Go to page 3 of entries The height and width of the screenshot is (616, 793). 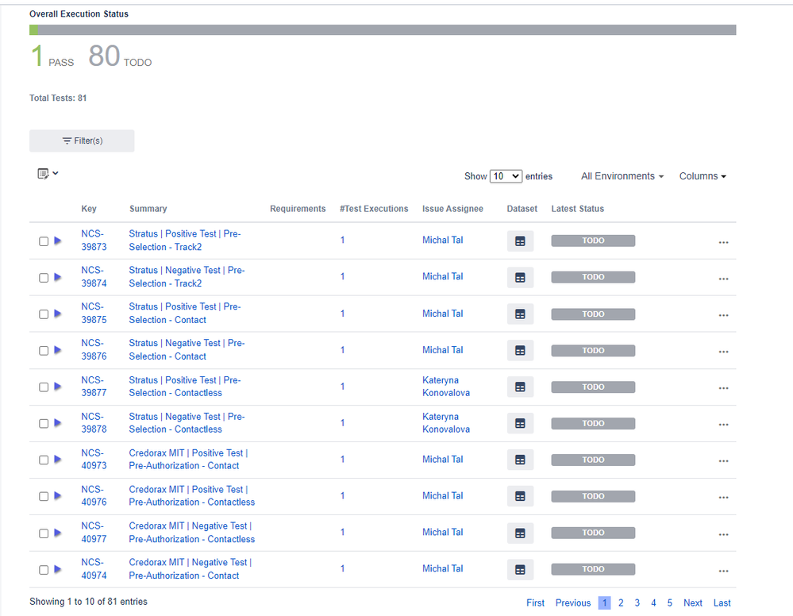point(637,603)
